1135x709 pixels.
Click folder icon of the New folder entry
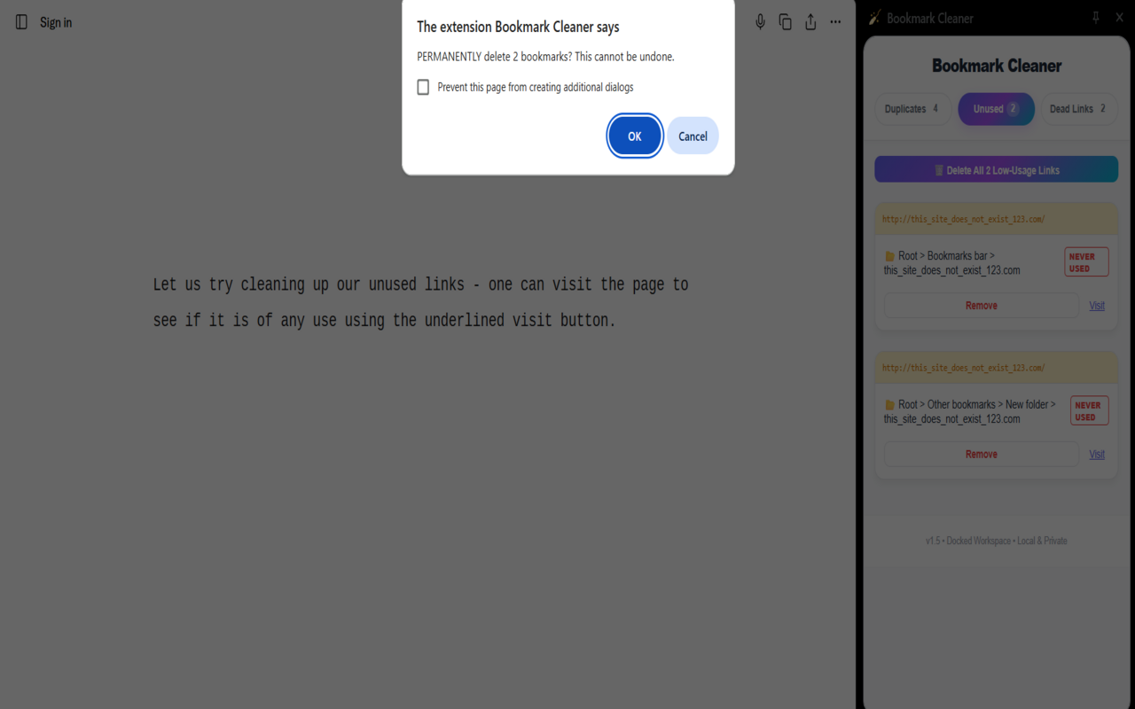[889, 405]
